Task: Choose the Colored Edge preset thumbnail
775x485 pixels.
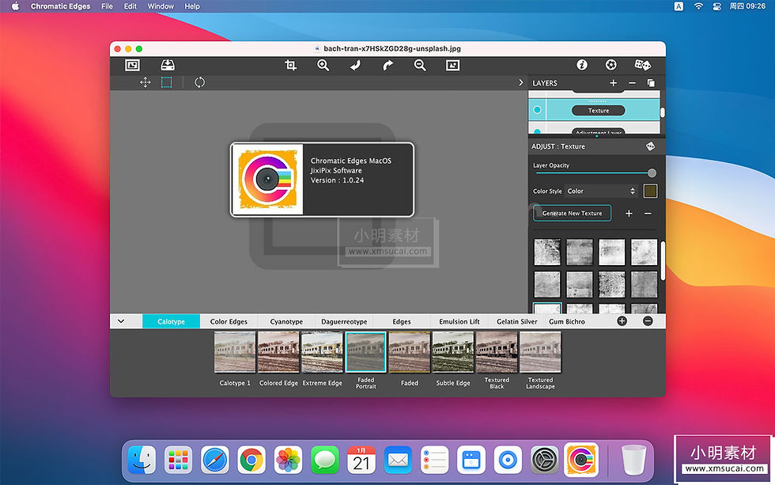Action: pos(278,352)
